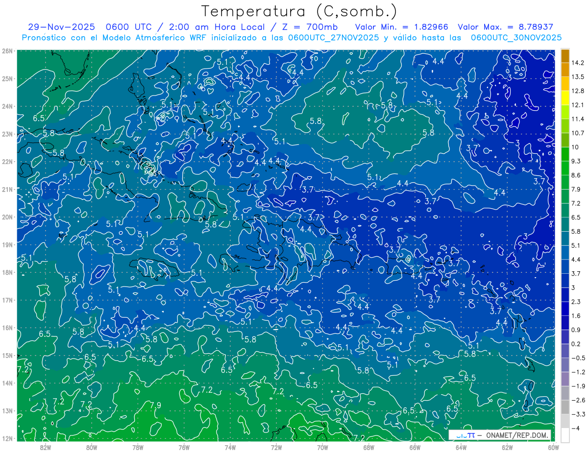Click the '-4' color bar value
Viewport: 588px width, 454px height.
click(576, 429)
